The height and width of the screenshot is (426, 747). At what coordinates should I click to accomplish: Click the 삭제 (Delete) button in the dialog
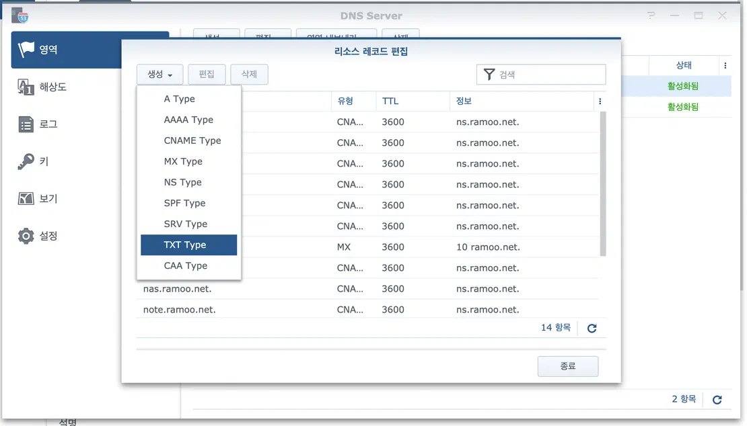point(249,74)
